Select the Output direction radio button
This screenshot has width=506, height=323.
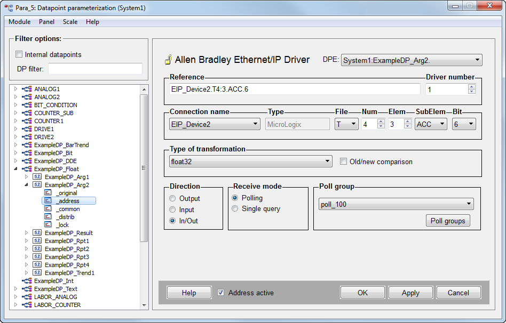[x=172, y=198]
